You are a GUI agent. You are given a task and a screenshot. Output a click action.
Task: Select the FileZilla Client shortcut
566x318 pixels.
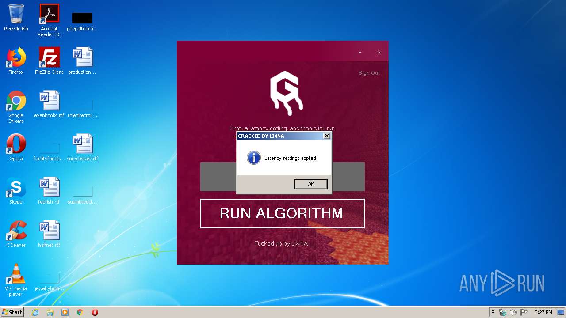[49, 61]
